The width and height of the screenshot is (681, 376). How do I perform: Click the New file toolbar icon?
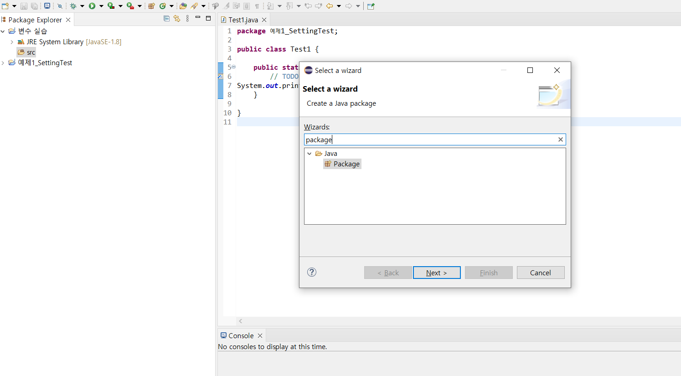(5, 6)
